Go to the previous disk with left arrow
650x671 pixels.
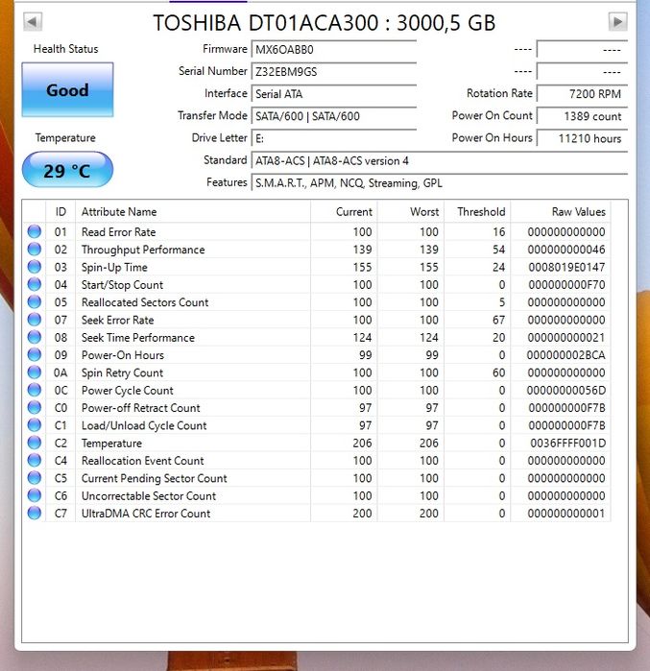(x=33, y=21)
